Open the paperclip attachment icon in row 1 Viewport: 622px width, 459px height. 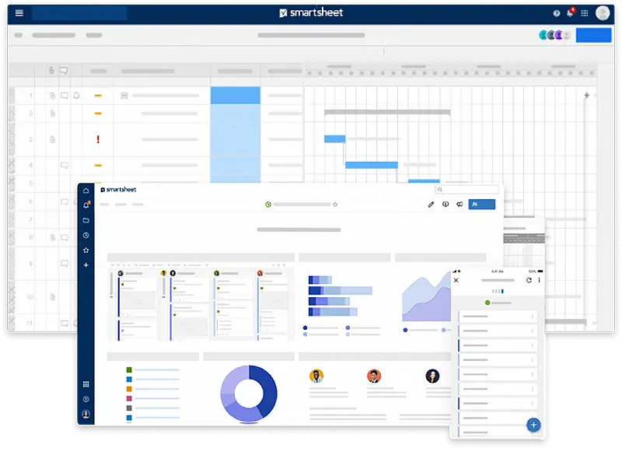coord(51,96)
